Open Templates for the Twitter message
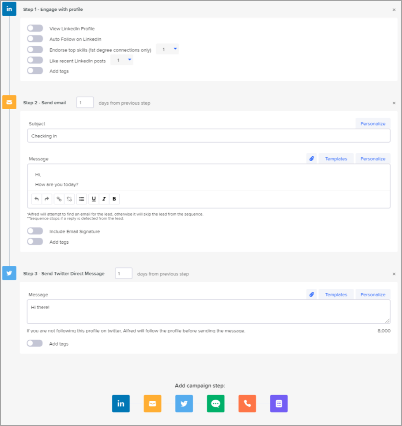 [x=336, y=294]
